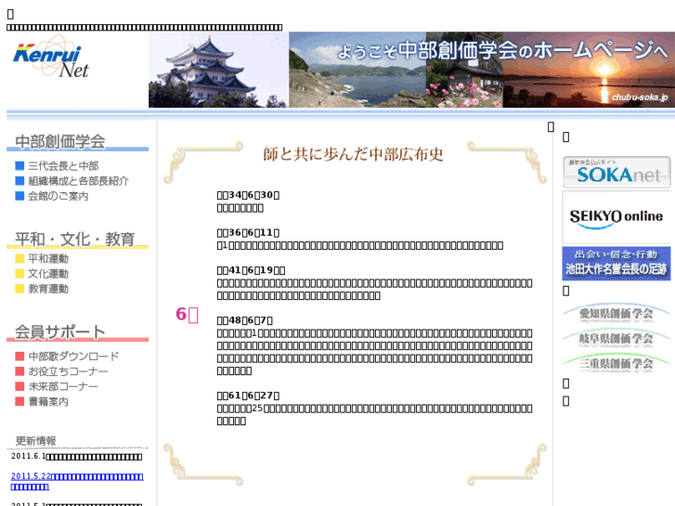The height and width of the screenshot is (506, 675).
Task: Click the 平和・文化・教育 section heading
Action: (75, 239)
